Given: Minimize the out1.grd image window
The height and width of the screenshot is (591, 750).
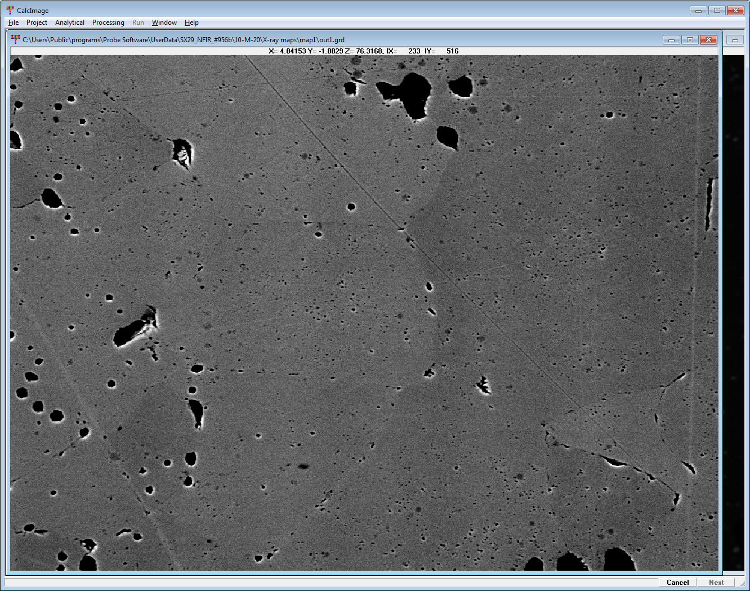Looking at the screenshot, I should [x=671, y=40].
